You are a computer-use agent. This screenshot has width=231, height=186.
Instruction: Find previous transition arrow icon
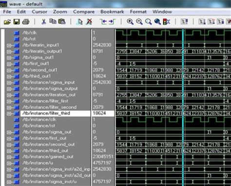(103, 21)
